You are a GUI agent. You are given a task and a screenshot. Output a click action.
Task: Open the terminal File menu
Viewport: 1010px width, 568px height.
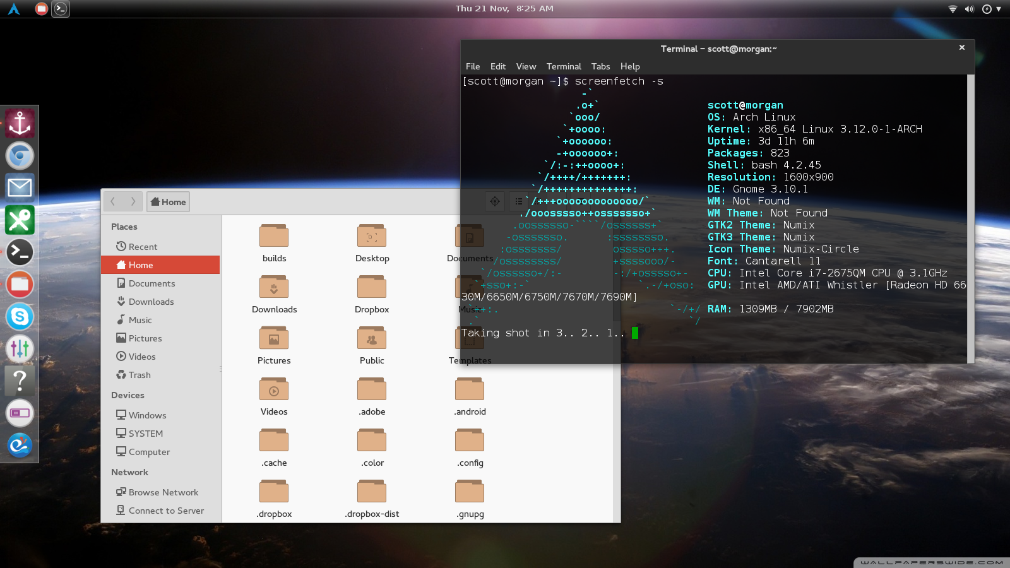point(473,66)
